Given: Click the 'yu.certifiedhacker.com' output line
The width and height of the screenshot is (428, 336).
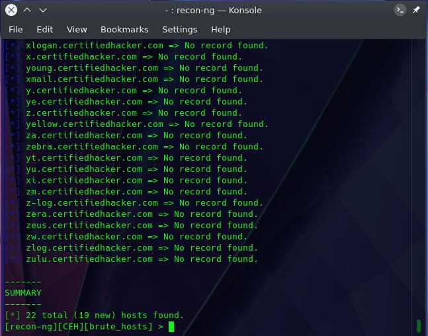Looking at the screenshot, I should click(x=126, y=169).
